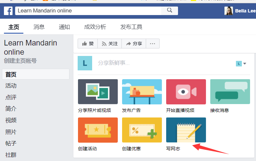
Task: Open the more options ellipsis button
Action: pyautogui.click(x=153, y=44)
